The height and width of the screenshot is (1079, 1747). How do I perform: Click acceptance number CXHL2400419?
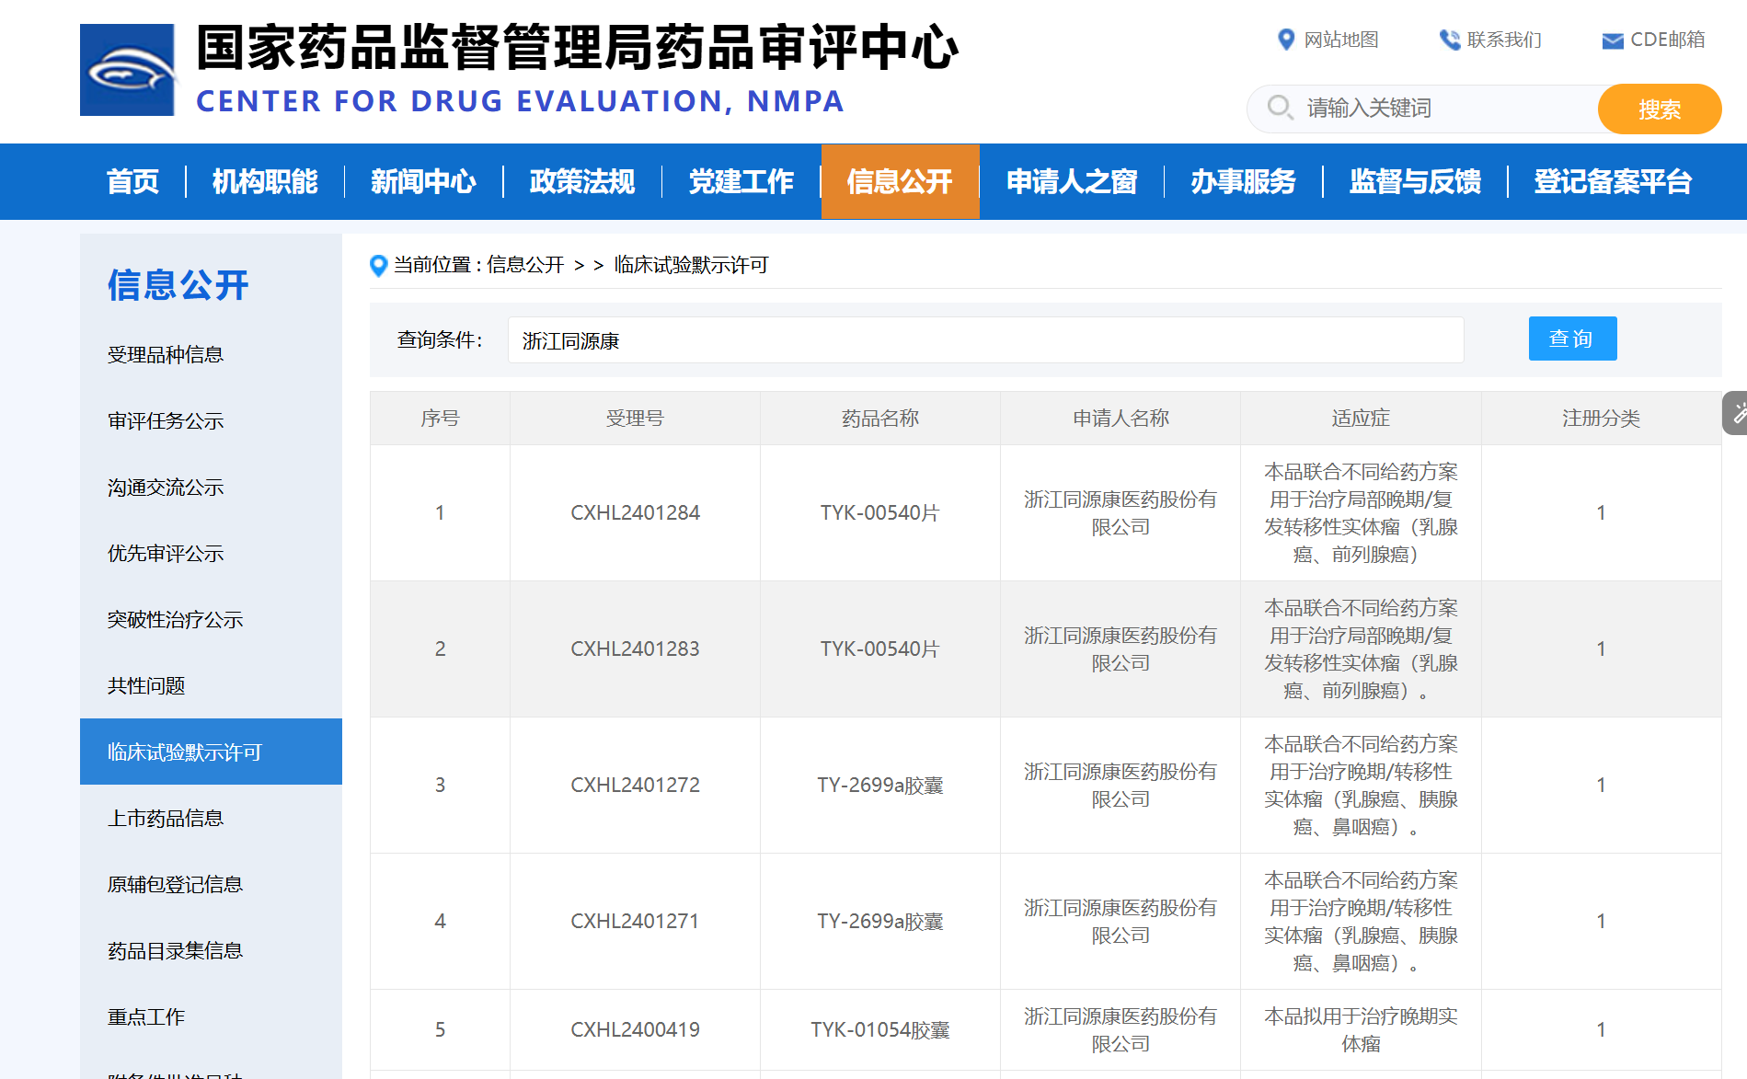pos(635,1030)
